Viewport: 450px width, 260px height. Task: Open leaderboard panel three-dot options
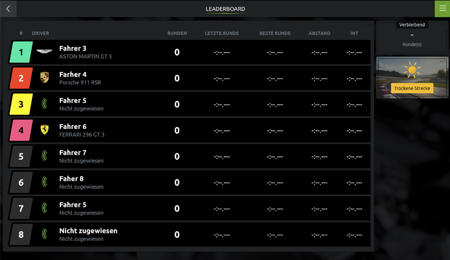pyautogui.click(x=368, y=25)
